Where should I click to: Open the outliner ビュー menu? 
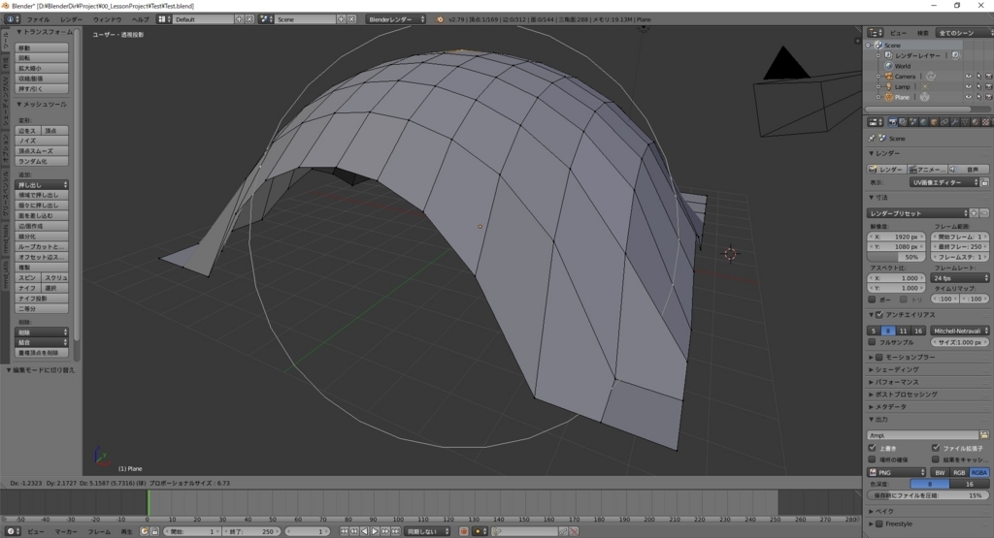point(898,33)
